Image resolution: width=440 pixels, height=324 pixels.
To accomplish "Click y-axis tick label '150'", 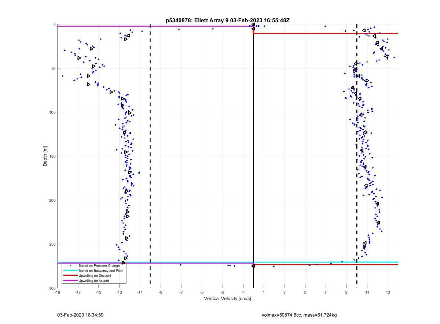I will [x=52, y=156].
